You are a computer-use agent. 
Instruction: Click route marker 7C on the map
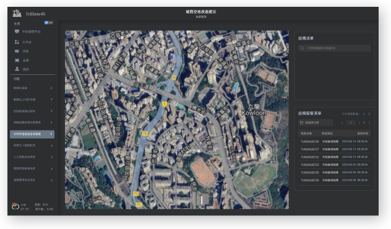click(x=139, y=205)
